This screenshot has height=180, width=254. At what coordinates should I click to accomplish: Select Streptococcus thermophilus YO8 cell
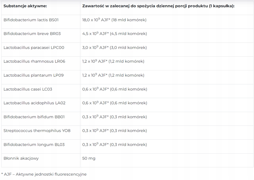coord(37,131)
